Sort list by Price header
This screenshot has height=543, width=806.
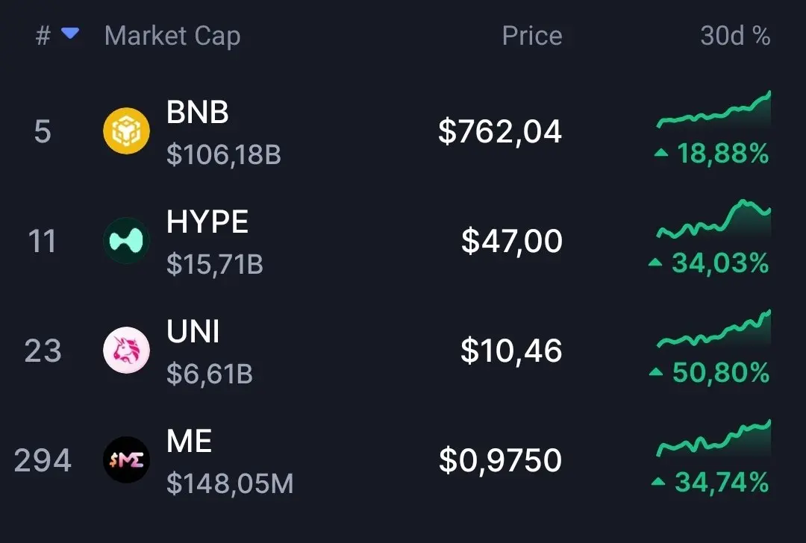(532, 36)
